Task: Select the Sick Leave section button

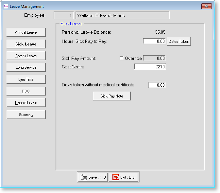Action: (26, 44)
